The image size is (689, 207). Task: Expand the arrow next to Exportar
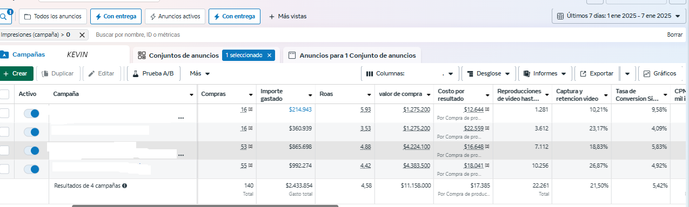point(627,73)
